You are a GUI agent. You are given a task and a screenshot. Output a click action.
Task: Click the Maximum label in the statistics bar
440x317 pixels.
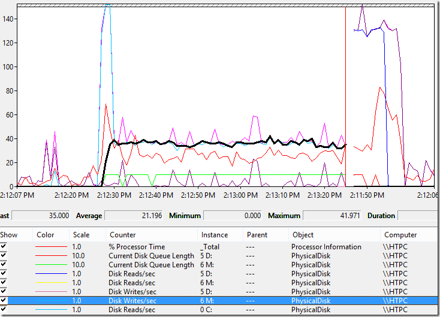click(x=284, y=216)
